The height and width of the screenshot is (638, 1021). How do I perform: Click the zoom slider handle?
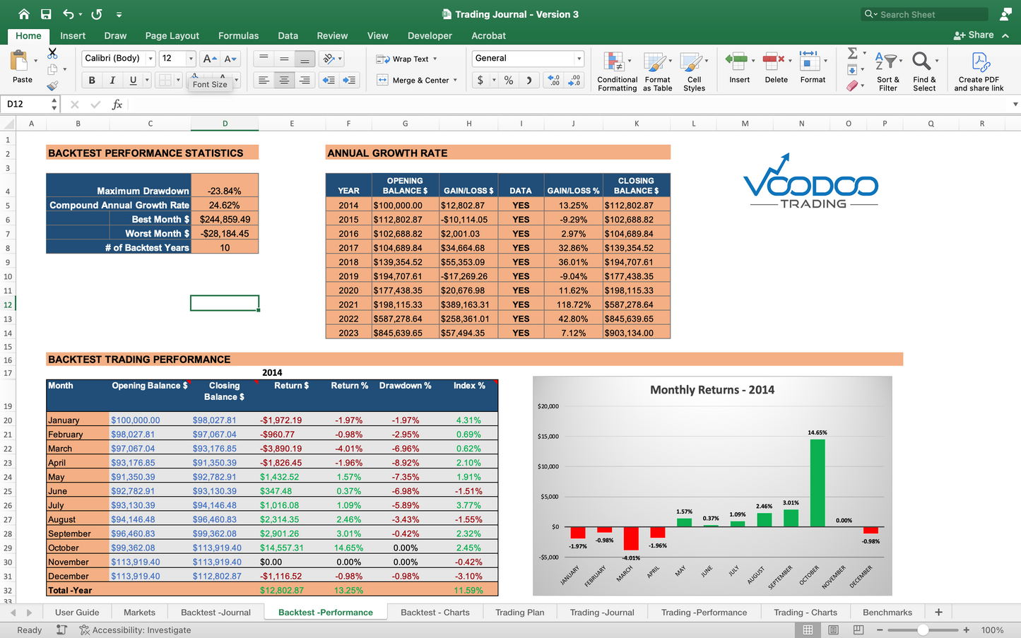pos(923,630)
